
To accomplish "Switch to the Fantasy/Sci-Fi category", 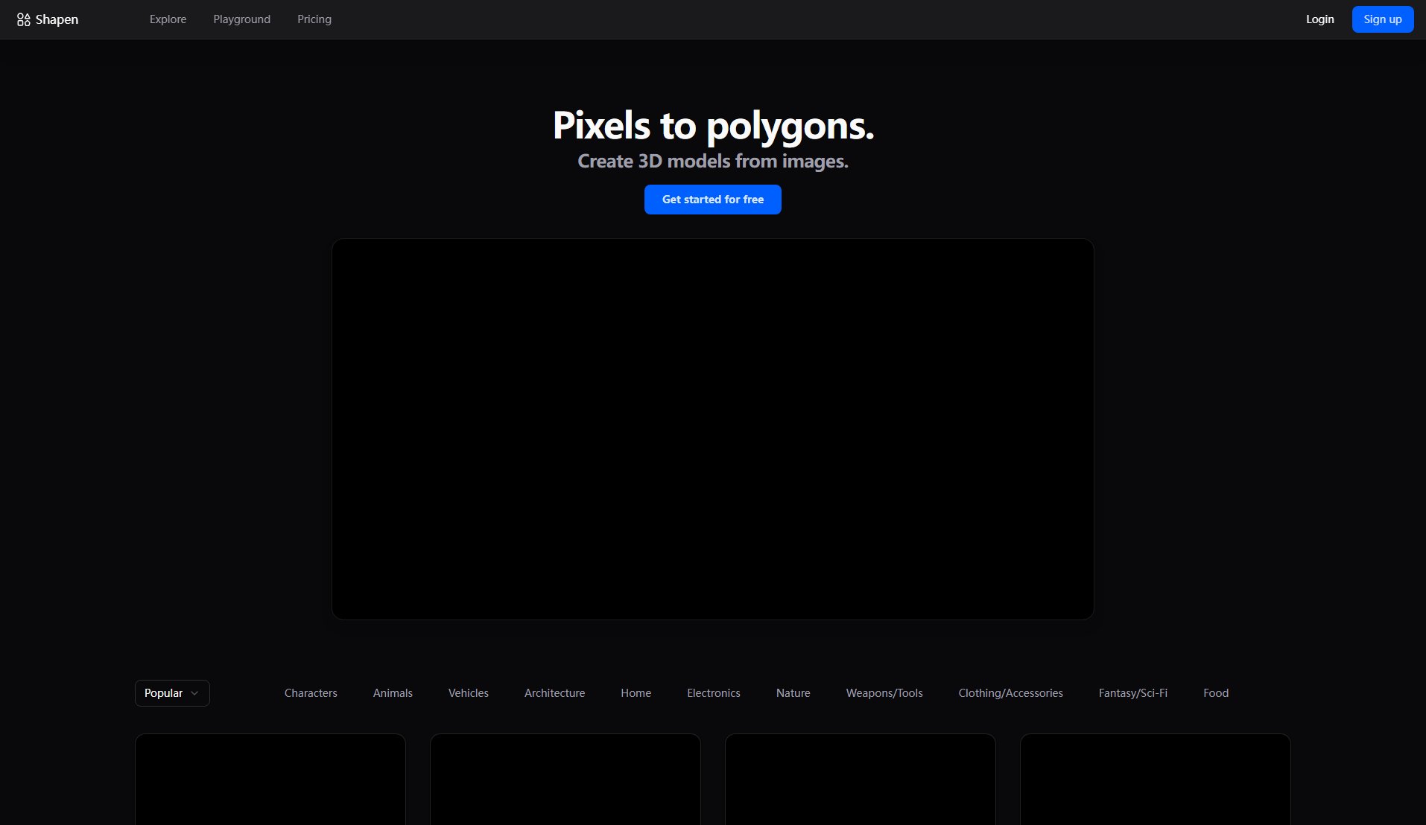I will (1132, 693).
